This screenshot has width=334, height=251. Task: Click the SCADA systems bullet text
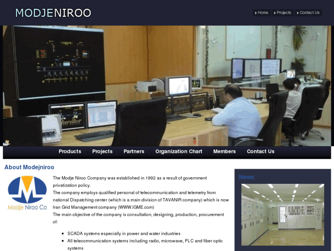pyautogui.click(x=124, y=233)
